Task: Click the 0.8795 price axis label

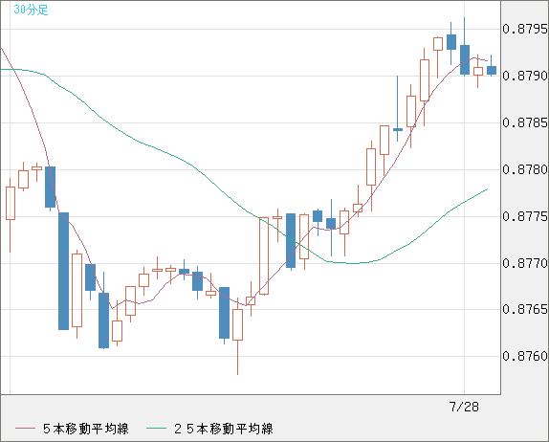Action: coord(525,29)
